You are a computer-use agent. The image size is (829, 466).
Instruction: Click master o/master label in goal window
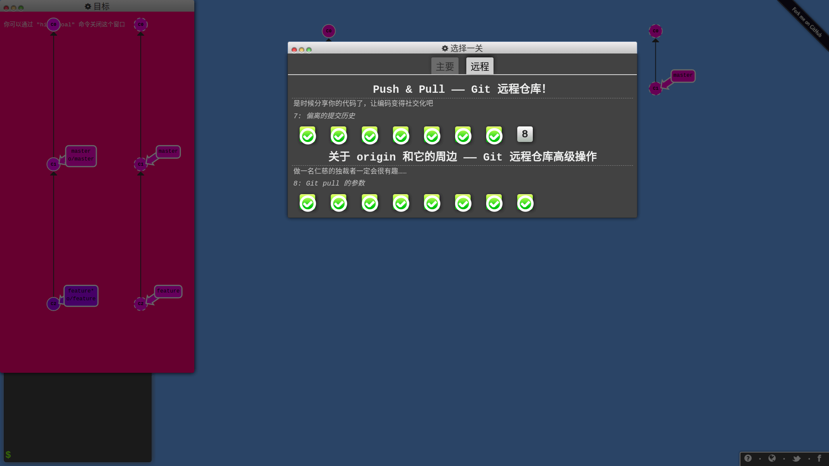81,156
